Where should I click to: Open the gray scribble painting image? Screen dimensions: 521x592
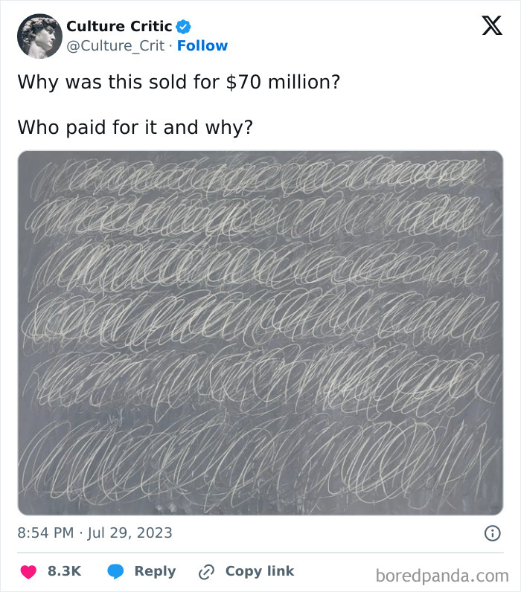point(260,332)
